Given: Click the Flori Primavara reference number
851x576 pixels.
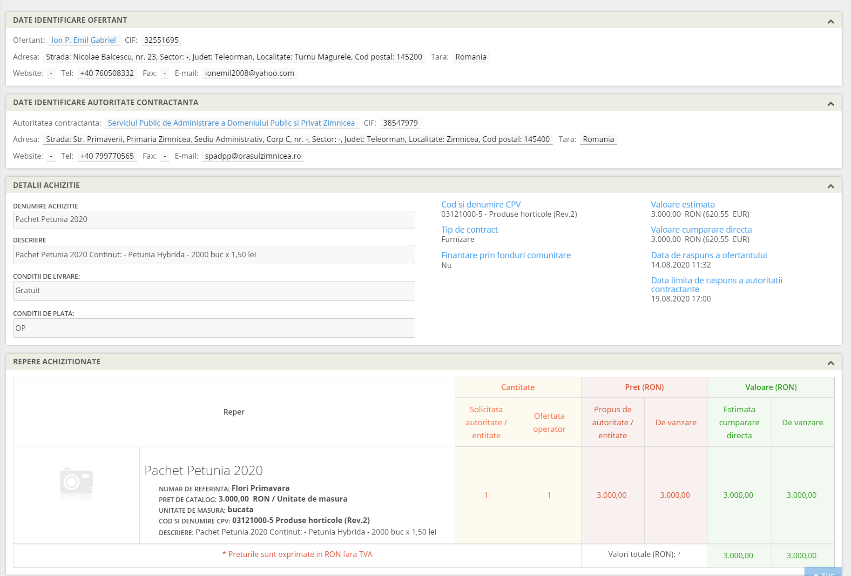Looking at the screenshot, I should (261, 488).
